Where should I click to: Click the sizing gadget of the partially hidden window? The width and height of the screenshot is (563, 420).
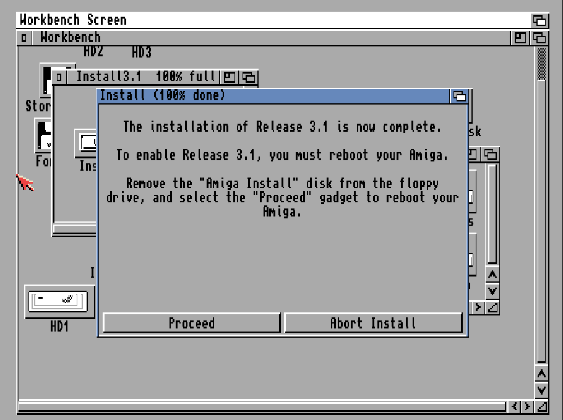[x=492, y=307]
